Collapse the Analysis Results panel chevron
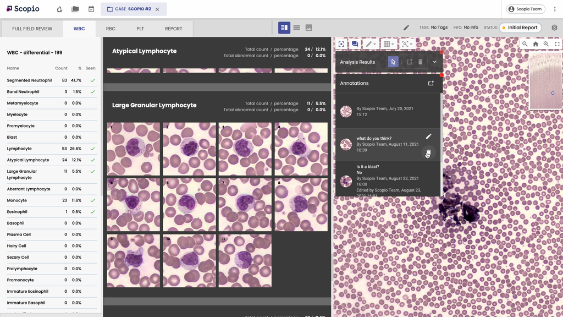 (x=434, y=62)
